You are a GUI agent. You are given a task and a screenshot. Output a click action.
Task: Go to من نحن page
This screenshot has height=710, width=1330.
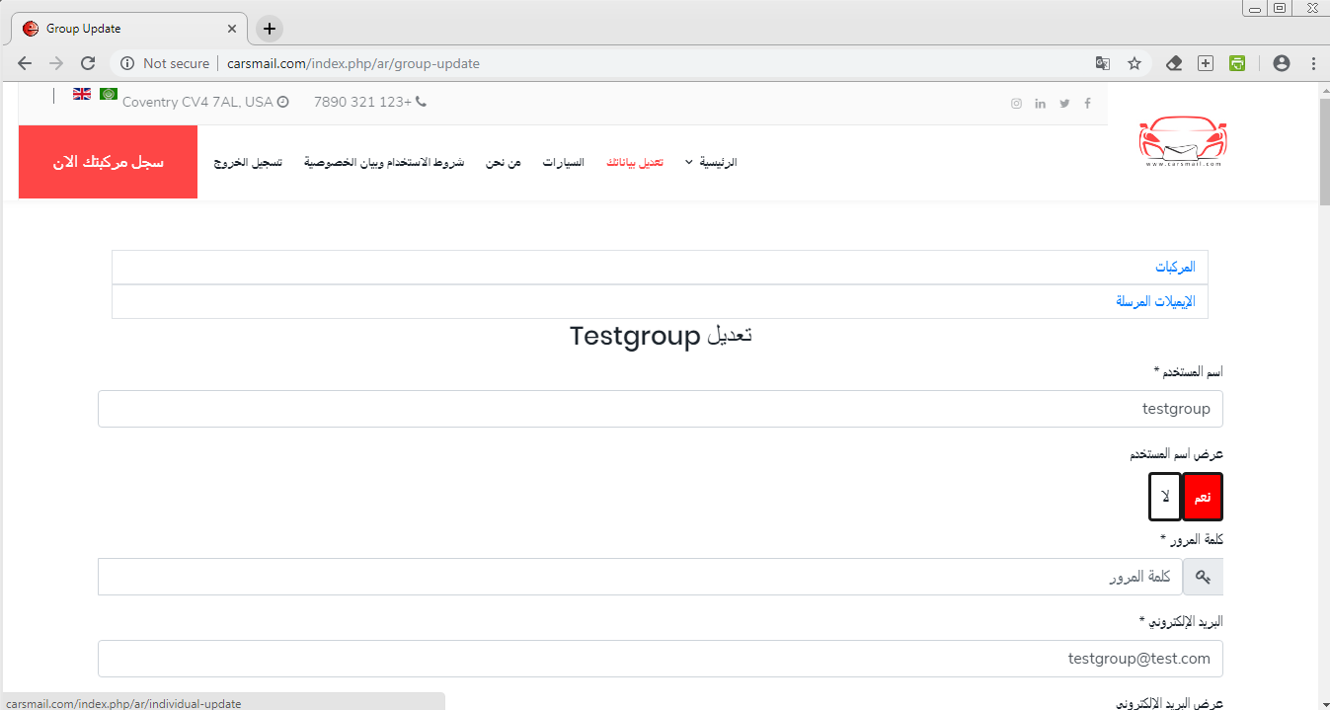pyautogui.click(x=503, y=162)
